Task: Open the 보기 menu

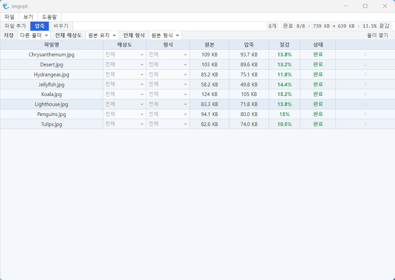Action: pos(28,17)
